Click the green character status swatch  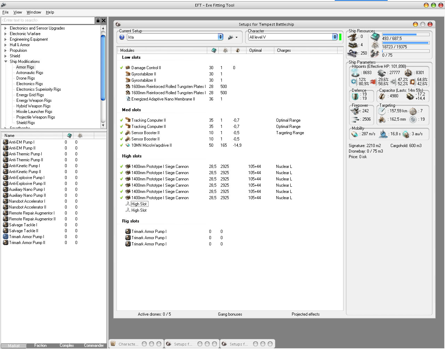pos(340,37)
